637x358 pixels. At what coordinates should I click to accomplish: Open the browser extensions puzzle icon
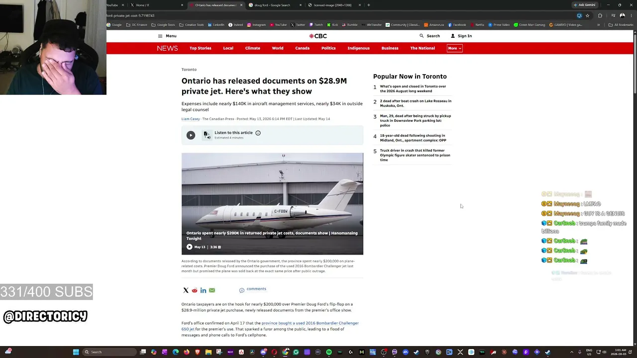pos(600,15)
